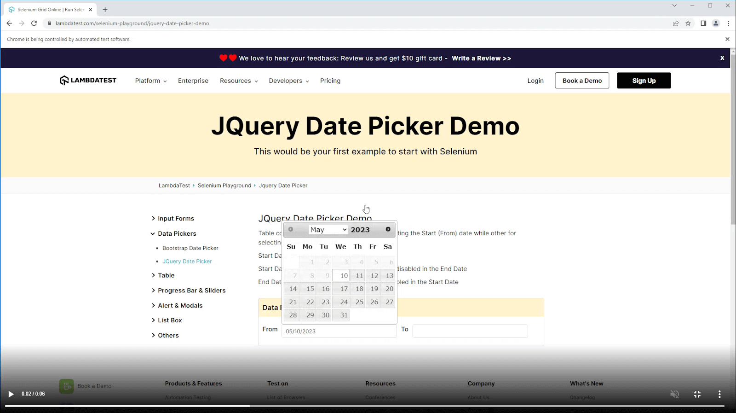This screenshot has width=736, height=413.
Task: Expand Progress Bar & Sliders section
Action: 189,291
